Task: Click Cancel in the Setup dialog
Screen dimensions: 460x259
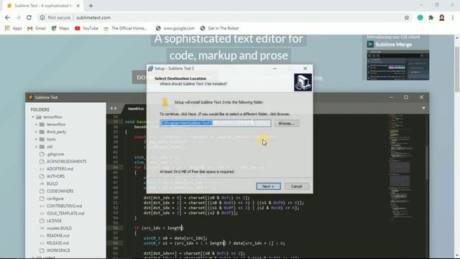Action: [x=296, y=186]
